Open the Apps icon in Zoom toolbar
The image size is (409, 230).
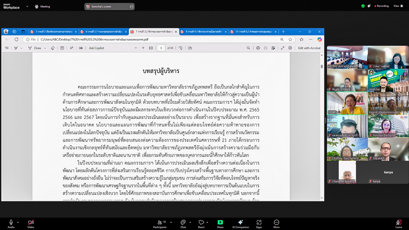pos(259,224)
